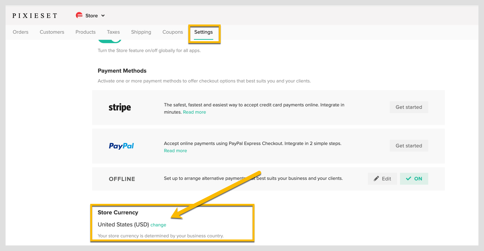Select the Shipping tab
The width and height of the screenshot is (484, 251).
tap(141, 32)
